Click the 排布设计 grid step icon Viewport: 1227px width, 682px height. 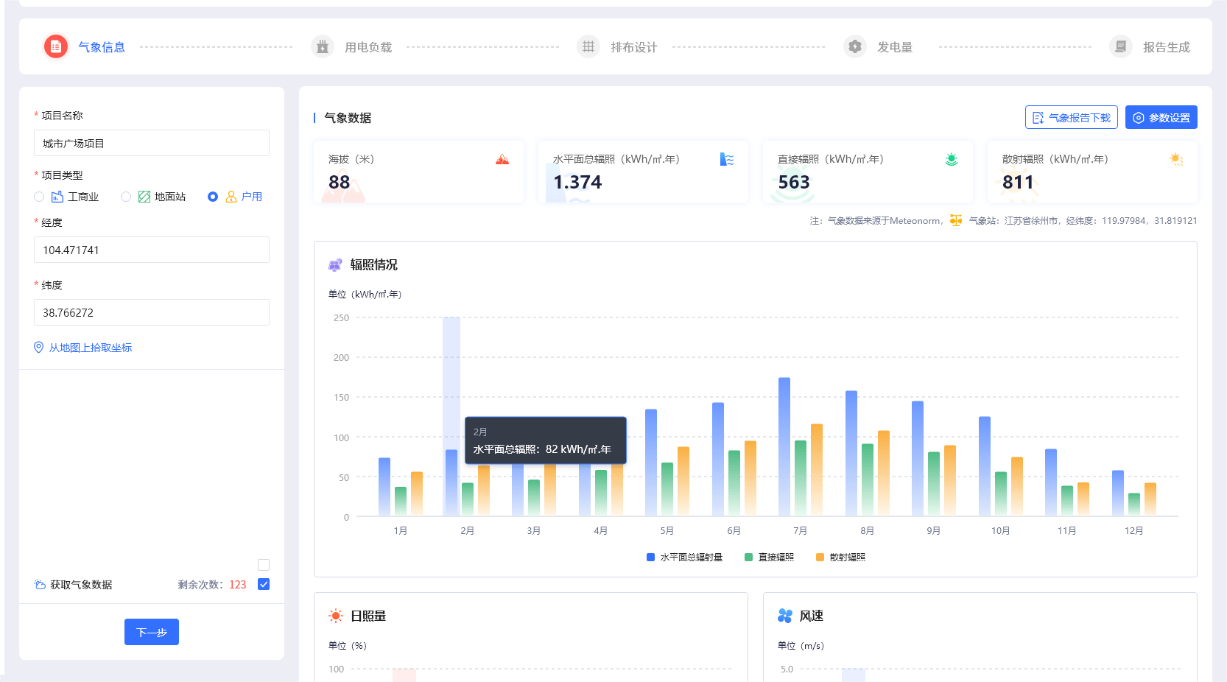point(588,46)
